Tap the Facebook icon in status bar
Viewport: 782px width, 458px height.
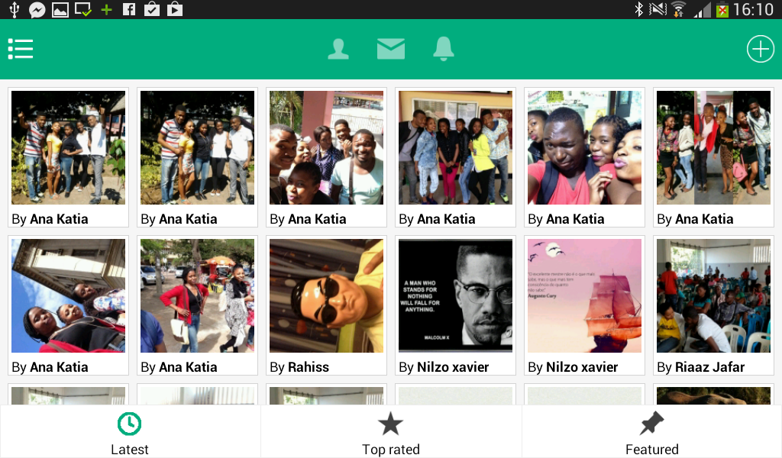coord(128,9)
